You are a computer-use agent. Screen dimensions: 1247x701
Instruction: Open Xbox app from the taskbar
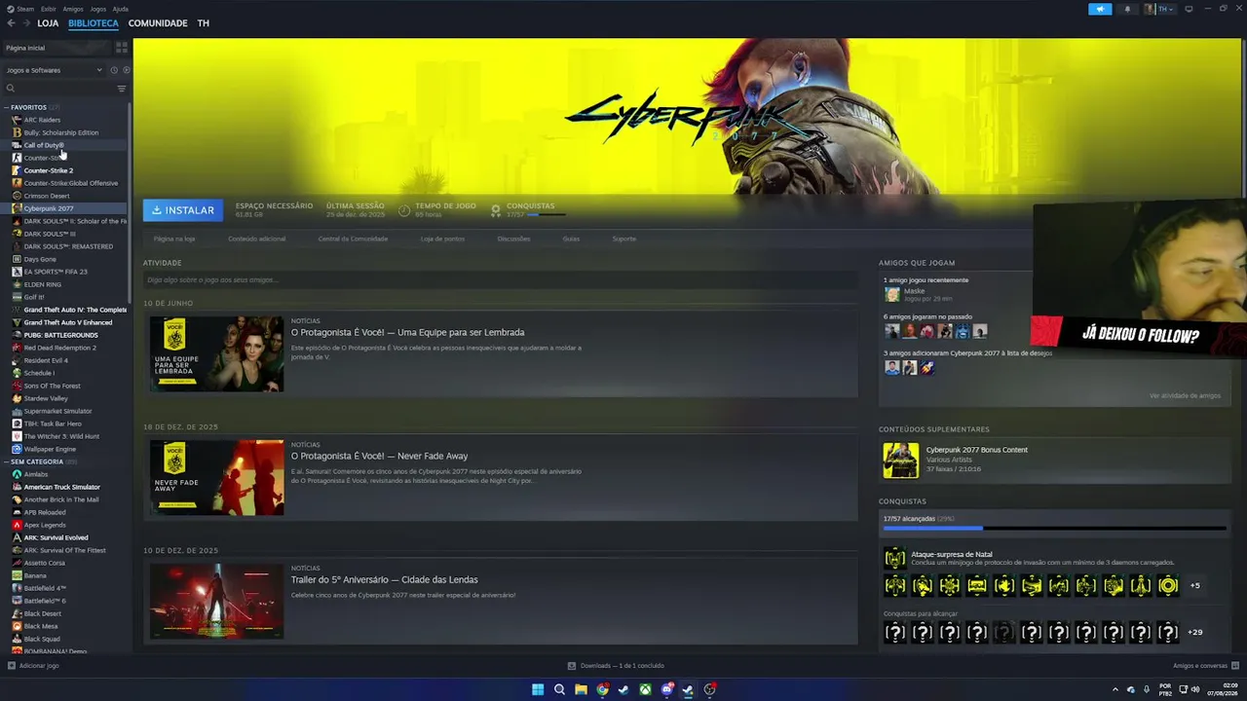(645, 689)
